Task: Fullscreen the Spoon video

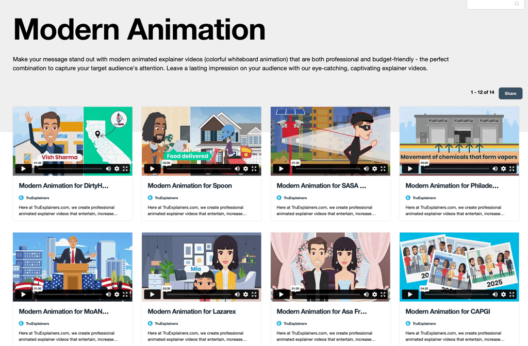Action: pos(254,169)
